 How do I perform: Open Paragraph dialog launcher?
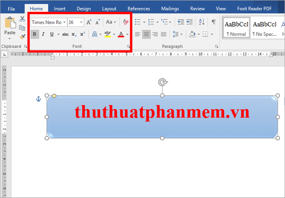pyautogui.click(x=217, y=46)
